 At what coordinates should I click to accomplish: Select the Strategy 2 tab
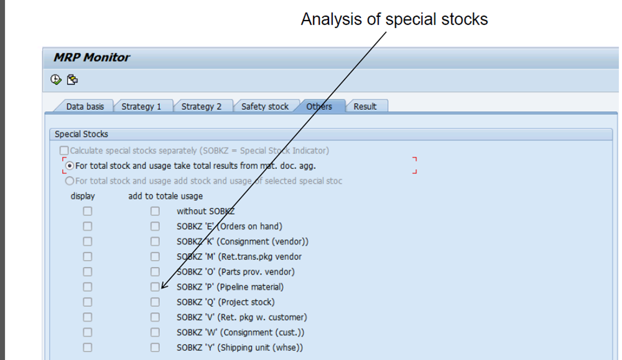pyautogui.click(x=202, y=106)
